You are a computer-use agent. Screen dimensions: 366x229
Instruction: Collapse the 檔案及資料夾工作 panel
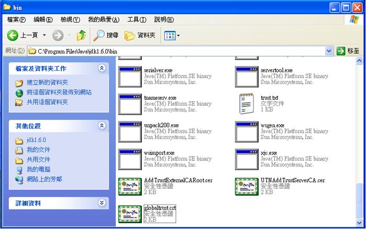pos(102,68)
